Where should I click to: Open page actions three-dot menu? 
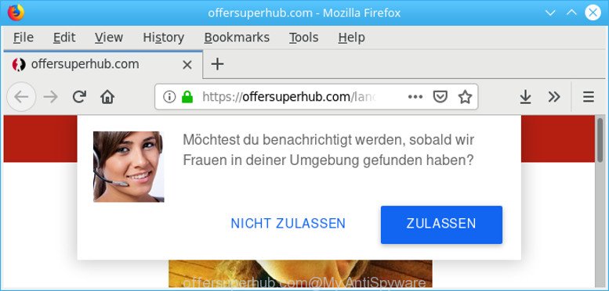coord(415,97)
